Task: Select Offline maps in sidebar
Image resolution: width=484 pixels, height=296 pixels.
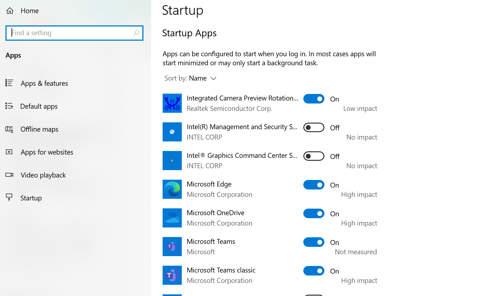Action: tap(39, 129)
